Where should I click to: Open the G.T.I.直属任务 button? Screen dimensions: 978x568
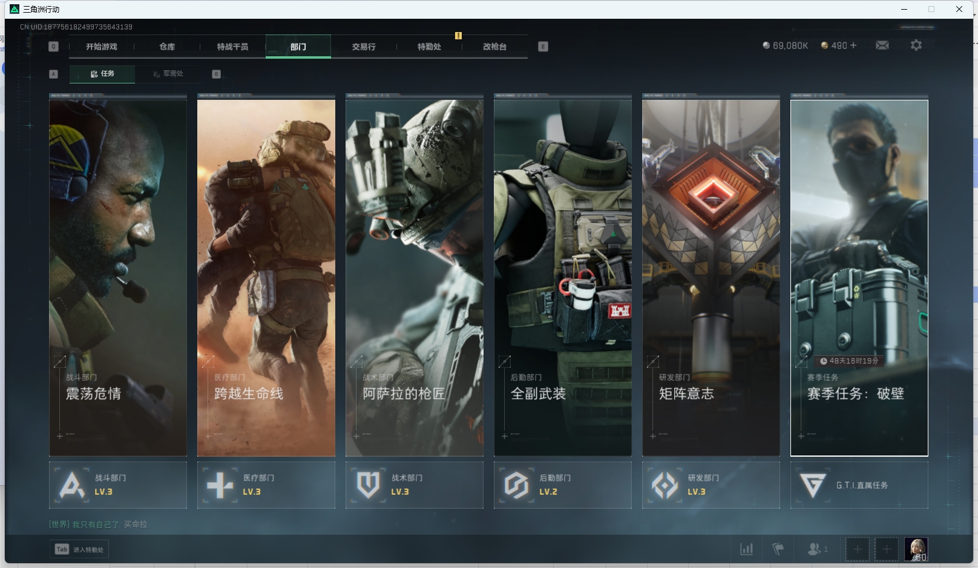859,485
